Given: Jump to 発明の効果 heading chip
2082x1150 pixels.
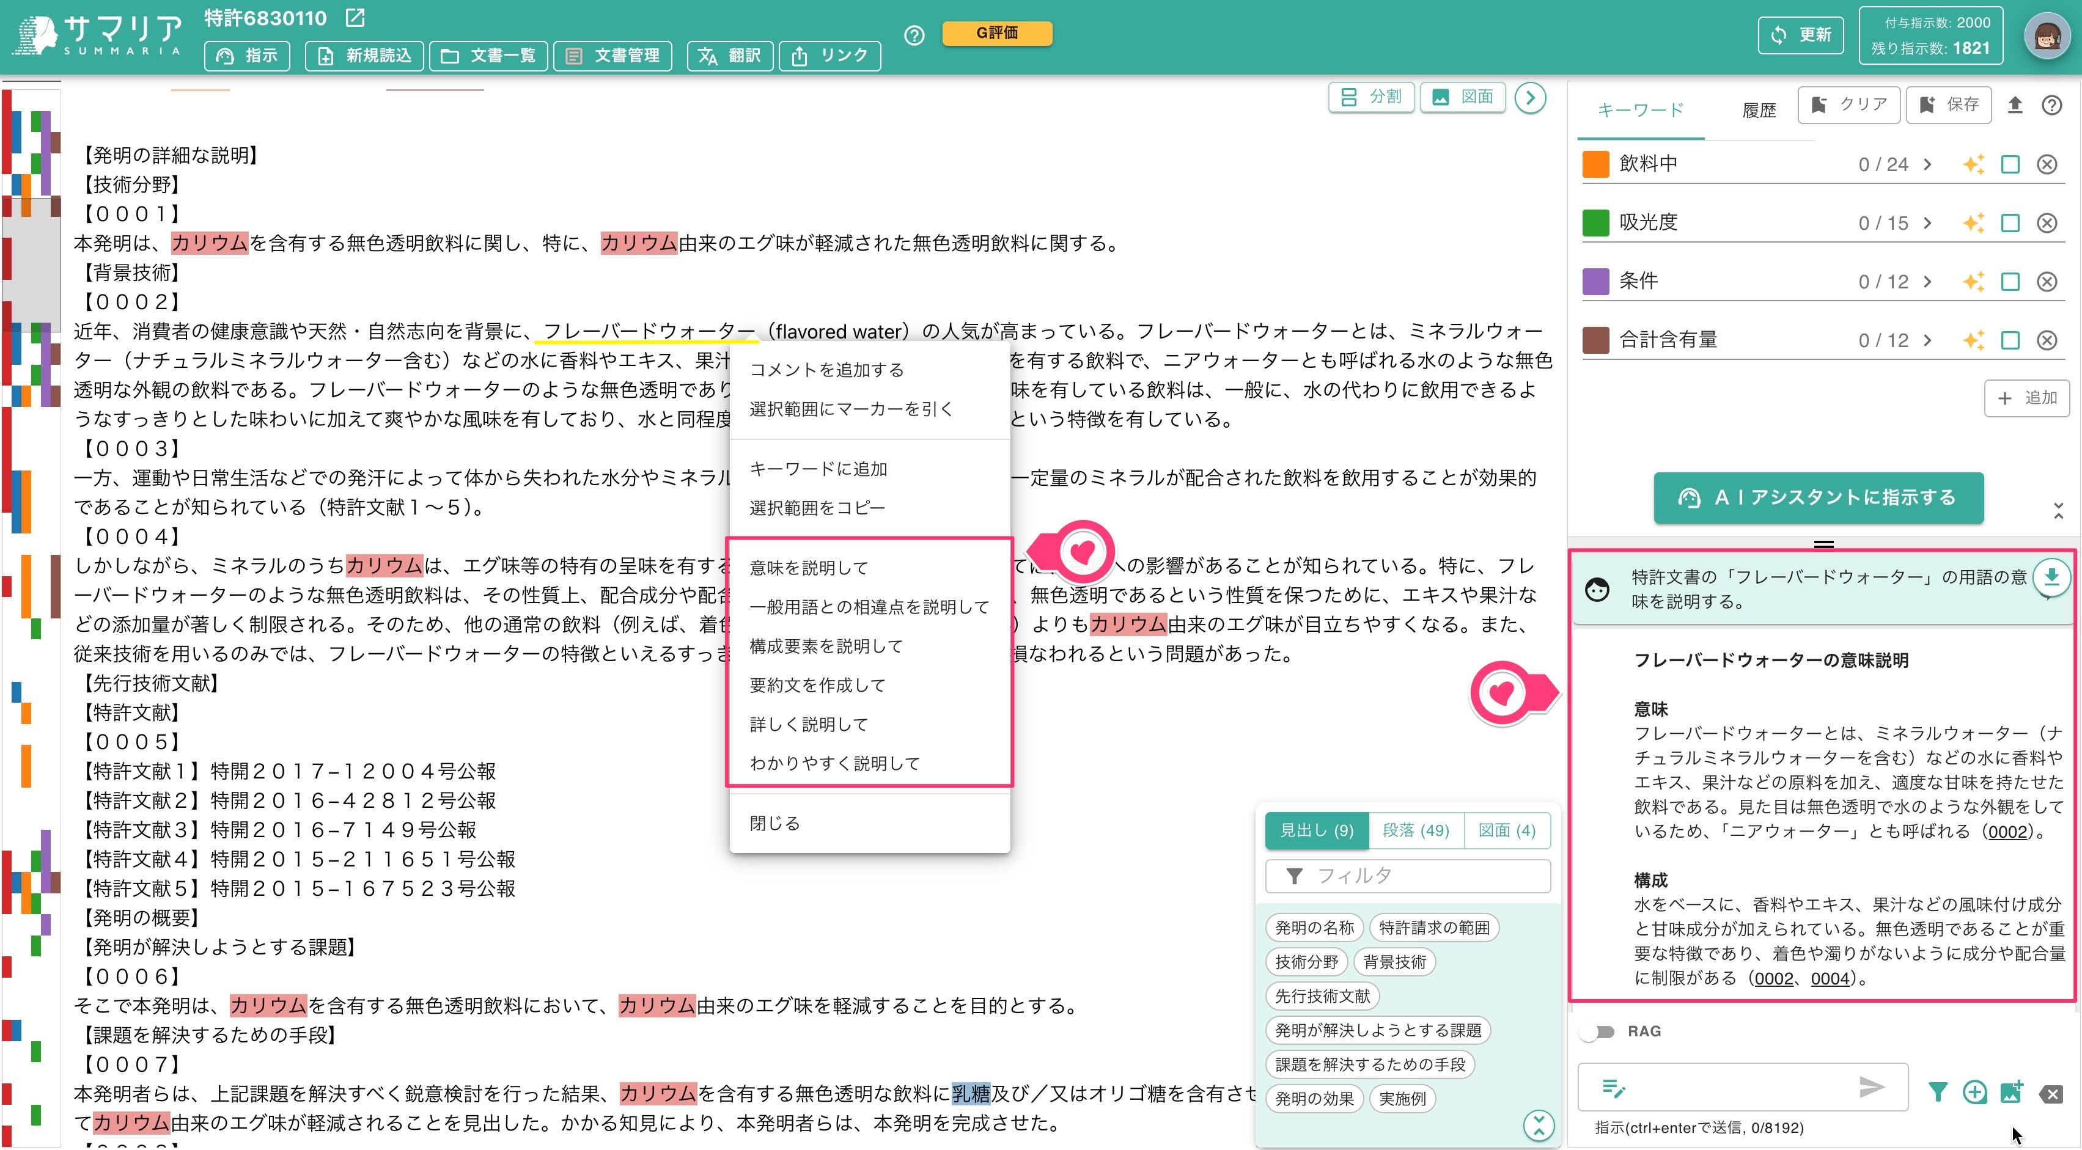Looking at the screenshot, I should [1314, 1099].
